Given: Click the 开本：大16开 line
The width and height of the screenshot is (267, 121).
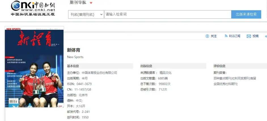Looking at the screenshot, I should tap(76, 106).
